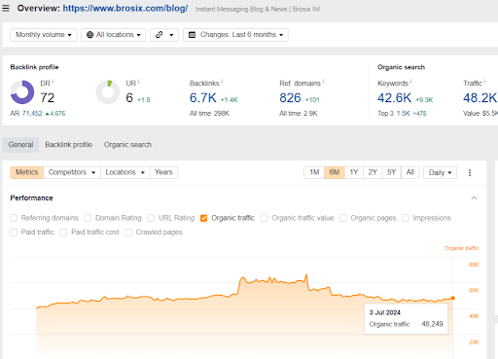
Task: Open the Changes: Last 6 months dropdown
Action: pyautogui.click(x=235, y=35)
